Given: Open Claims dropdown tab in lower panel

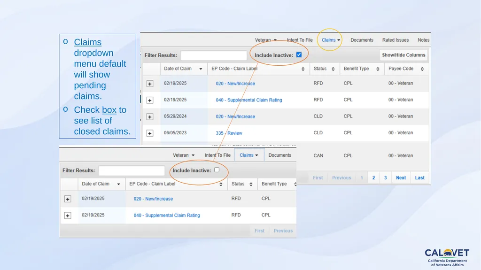Looking at the screenshot, I should [x=249, y=155].
